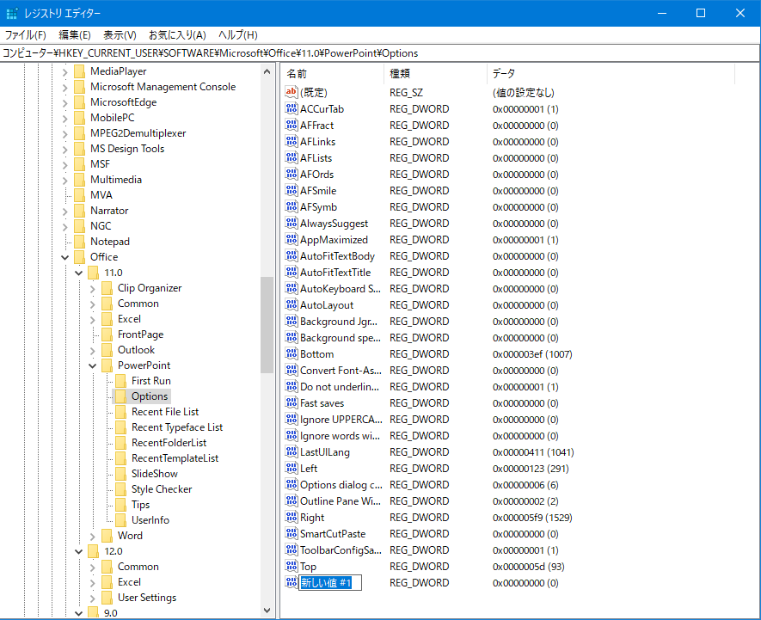This screenshot has height=620, width=761.
Task: Click the registry path address bar
Action: (380, 53)
